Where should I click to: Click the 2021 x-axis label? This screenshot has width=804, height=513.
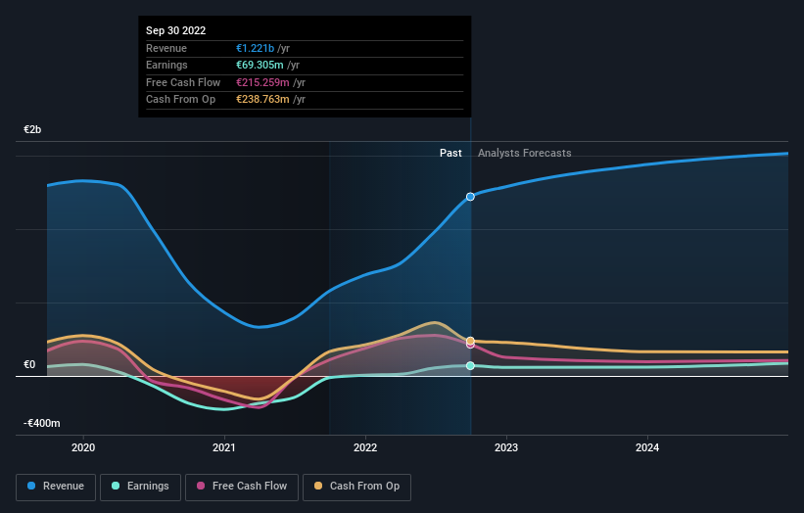click(224, 447)
